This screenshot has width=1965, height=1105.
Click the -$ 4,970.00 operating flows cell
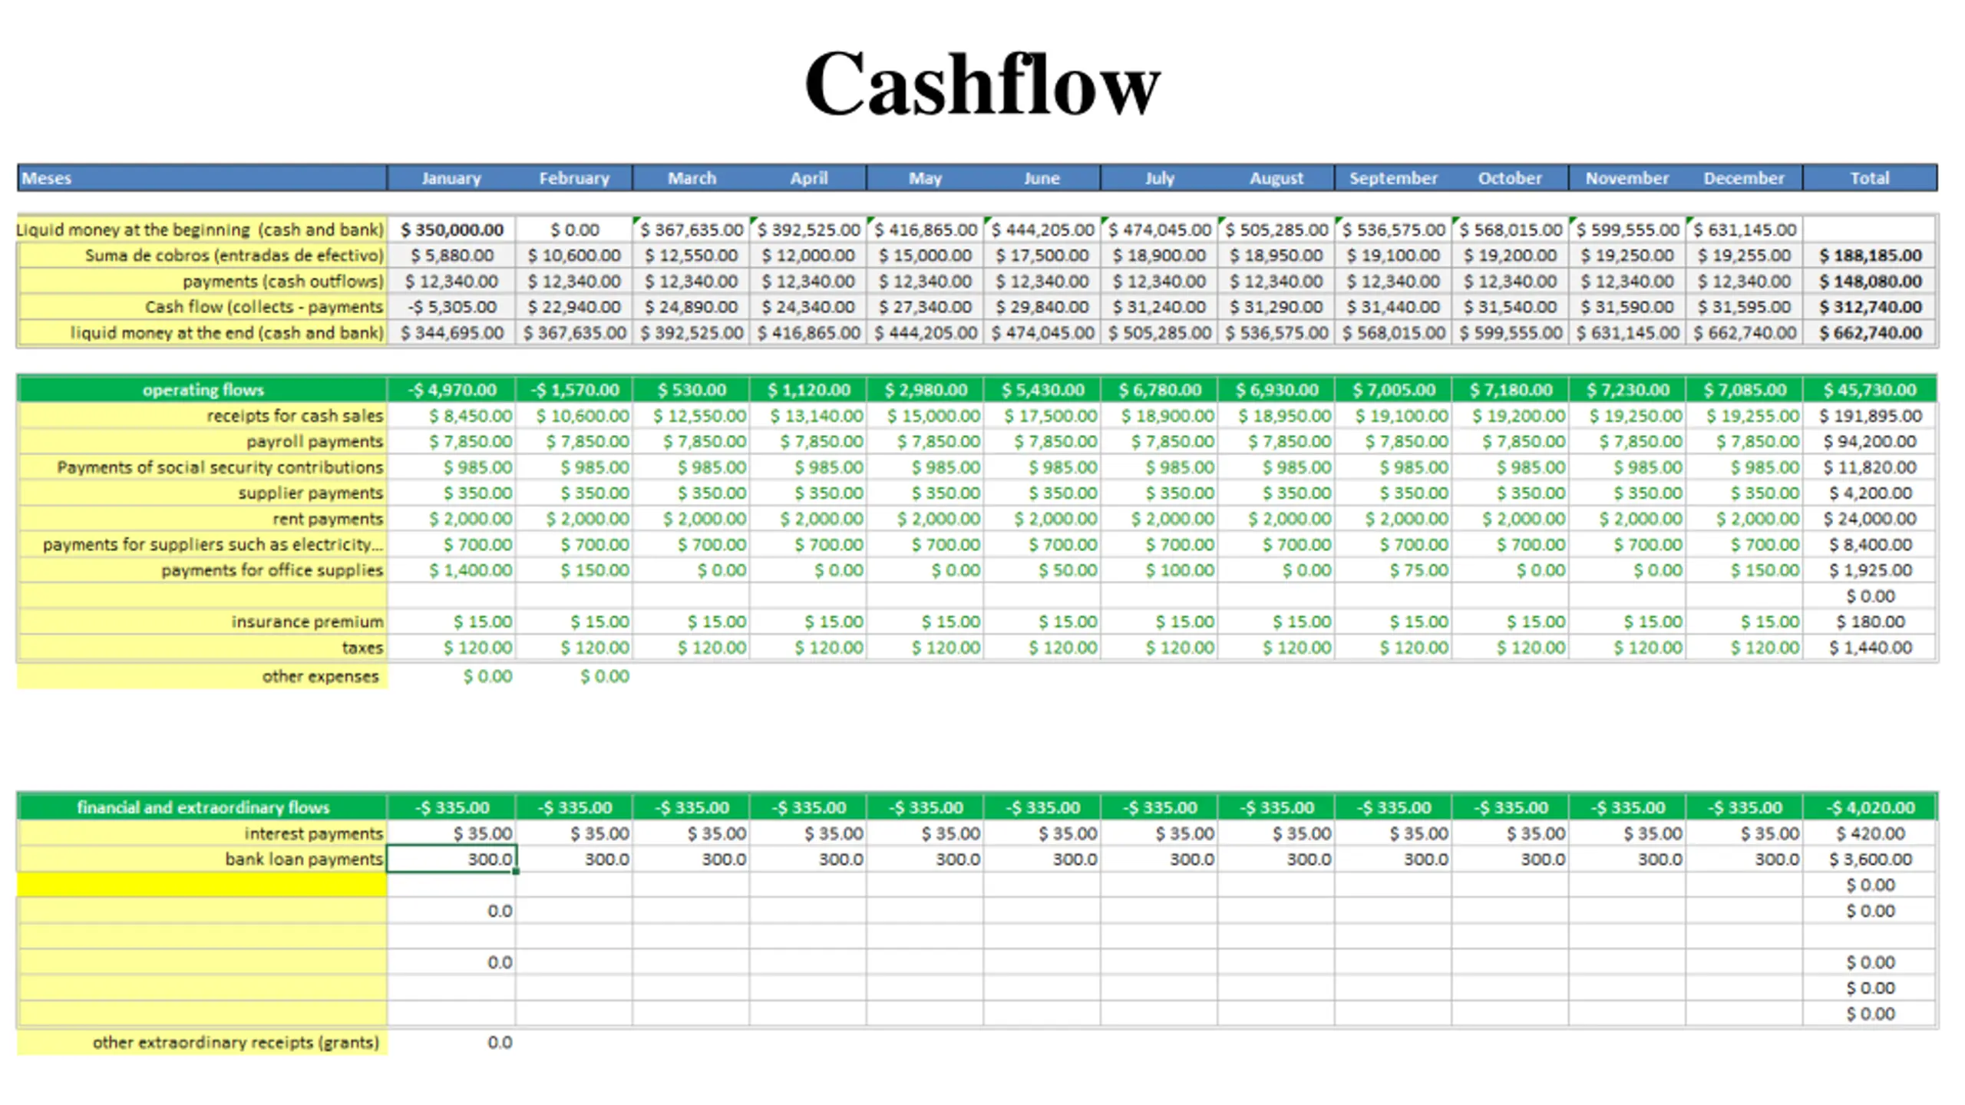click(451, 390)
